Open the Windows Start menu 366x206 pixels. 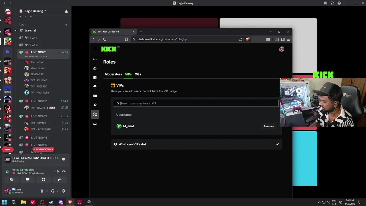point(4,202)
